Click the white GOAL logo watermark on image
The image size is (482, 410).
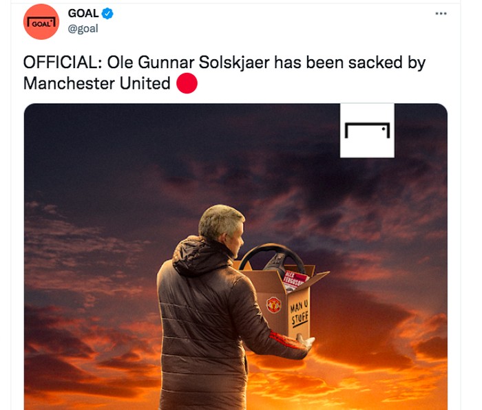pos(367,131)
